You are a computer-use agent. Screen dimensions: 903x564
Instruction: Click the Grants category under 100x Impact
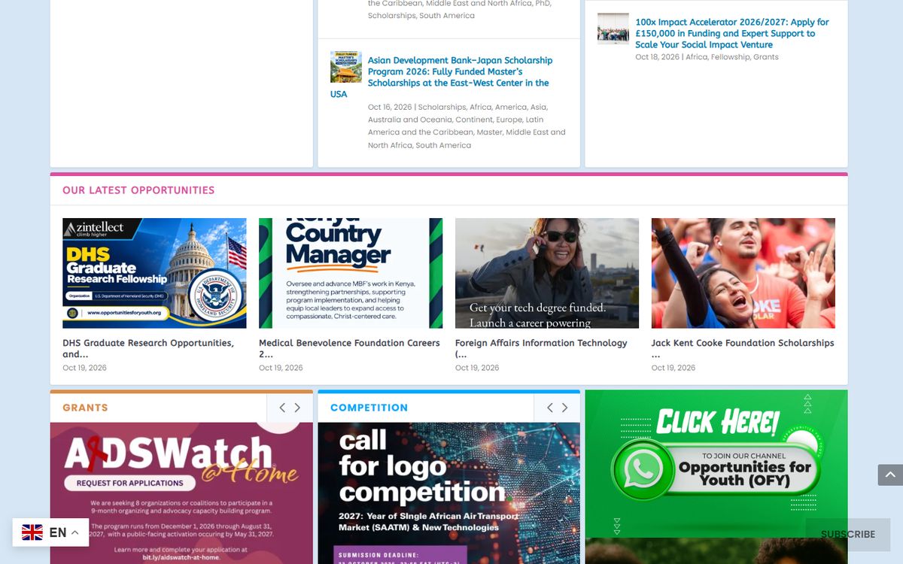click(x=766, y=57)
